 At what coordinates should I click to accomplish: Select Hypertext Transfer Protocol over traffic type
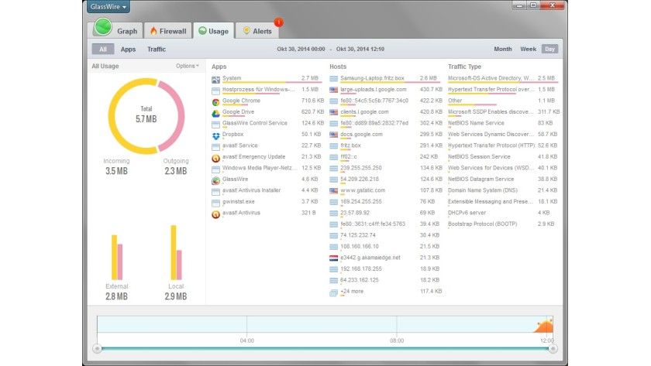tap(491, 89)
